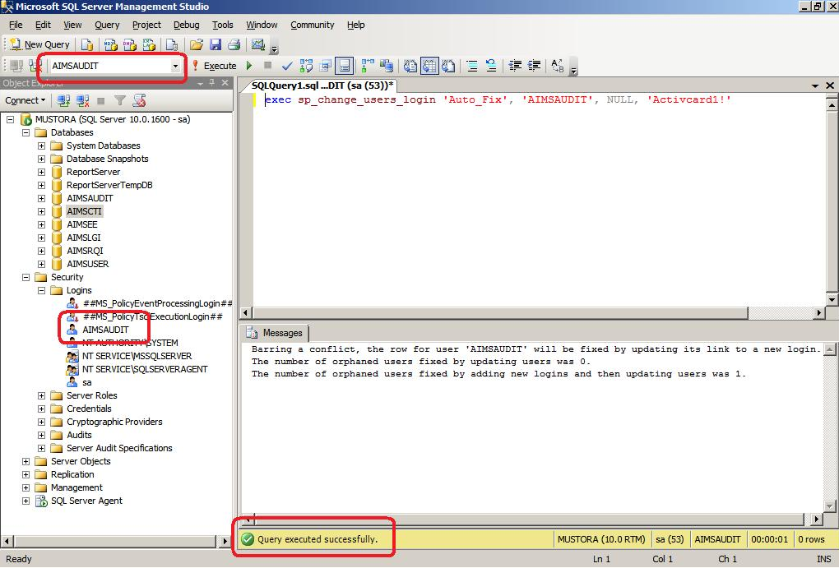Toggle Include Client Statistics icon

coord(387,66)
